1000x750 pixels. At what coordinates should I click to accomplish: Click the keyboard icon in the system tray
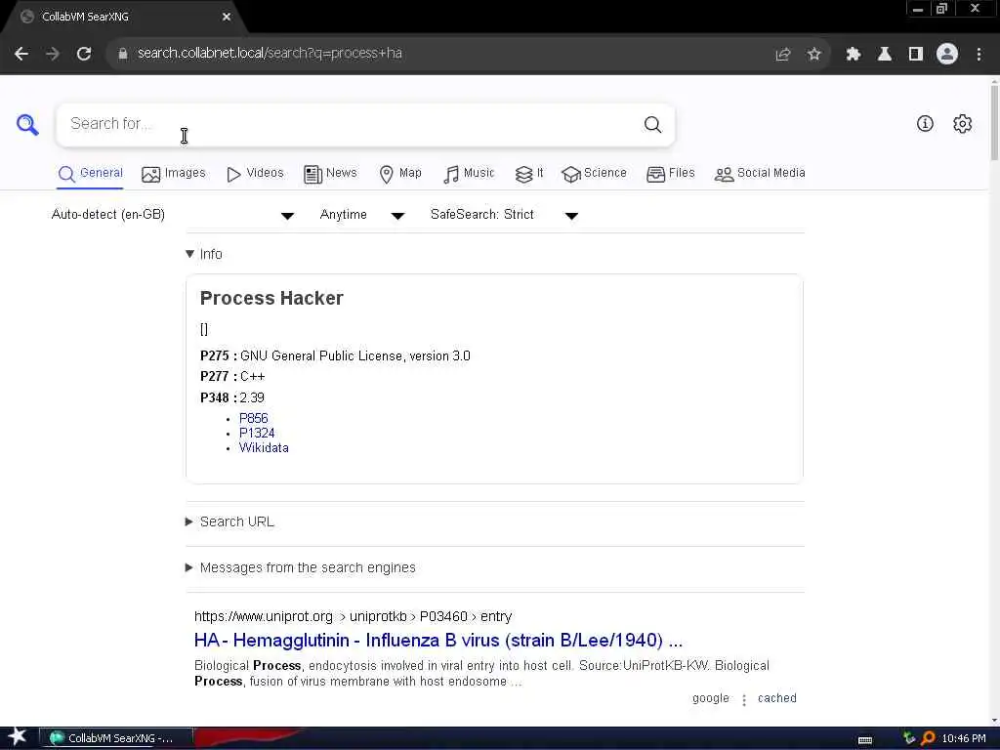pyautogui.click(x=865, y=739)
